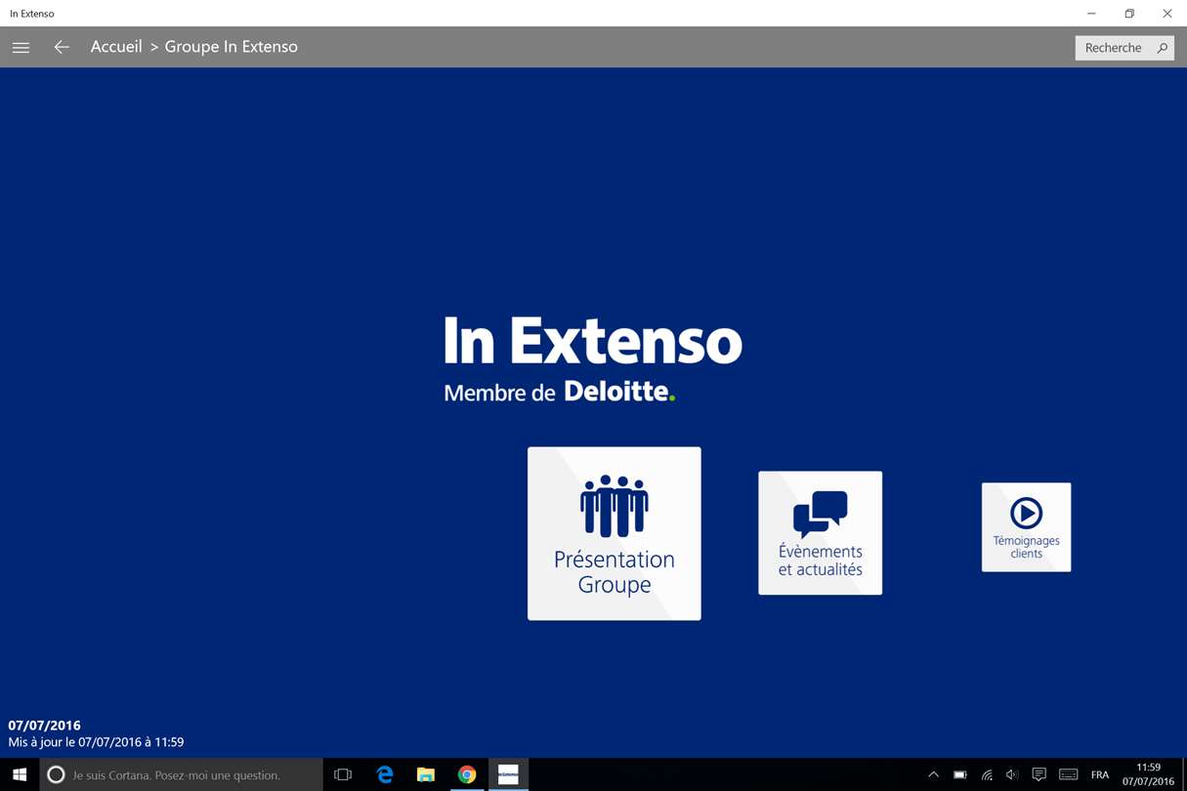Open File Explorer from the taskbar
This screenshot has height=791, width=1187.
coord(426,774)
